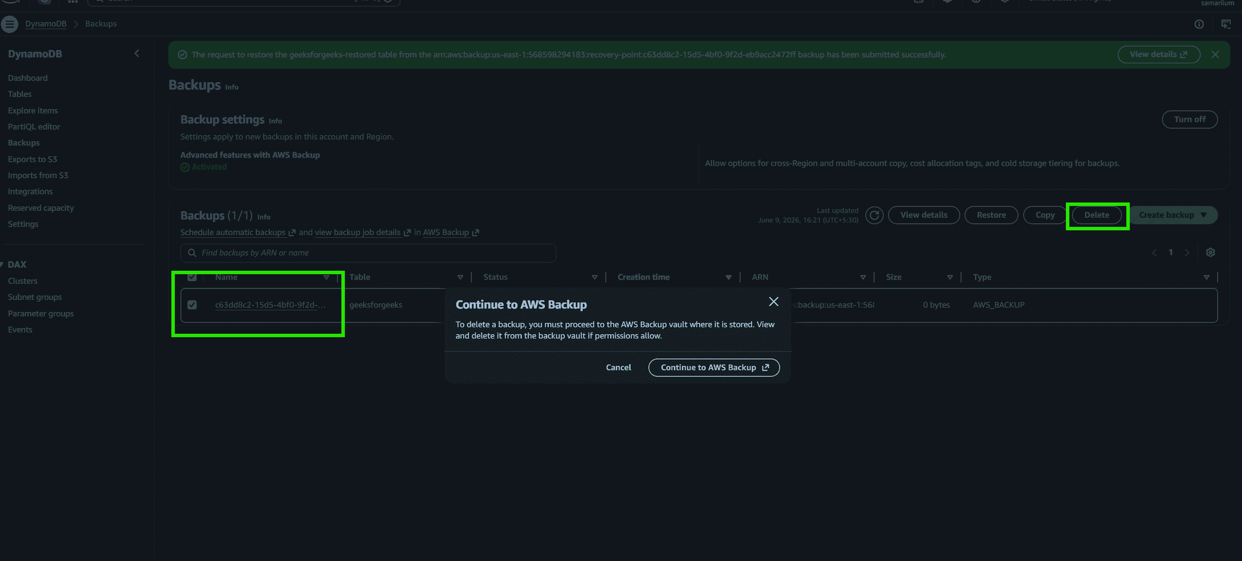
Task: Click the geeksforgeeks table cell
Action: (x=376, y=305)
